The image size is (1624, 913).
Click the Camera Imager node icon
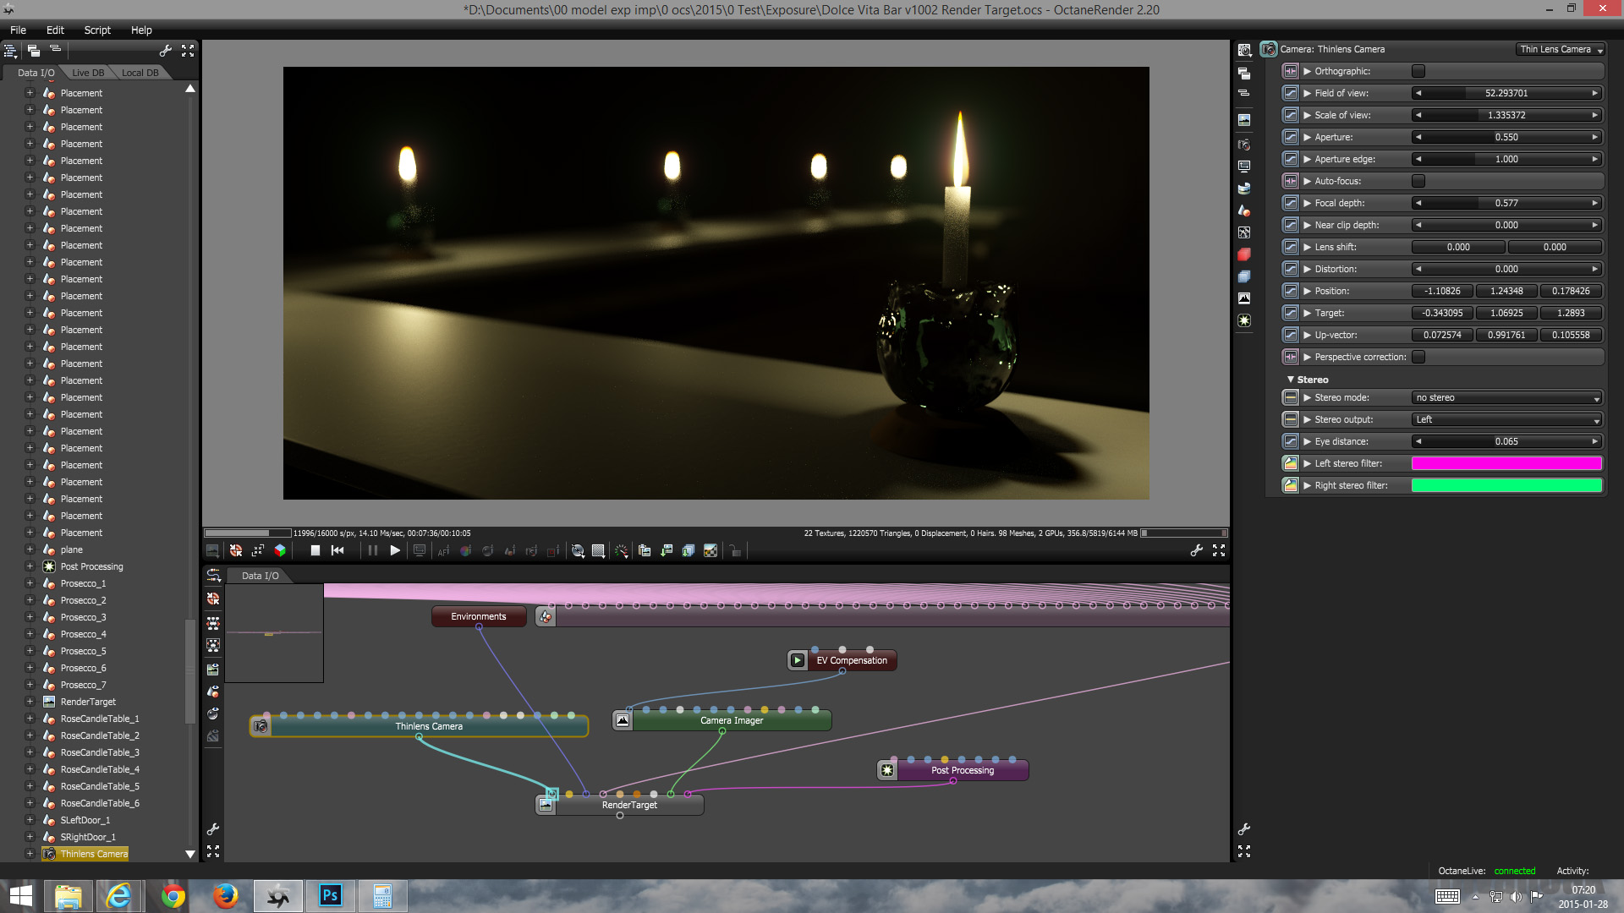tap(623, 720)
